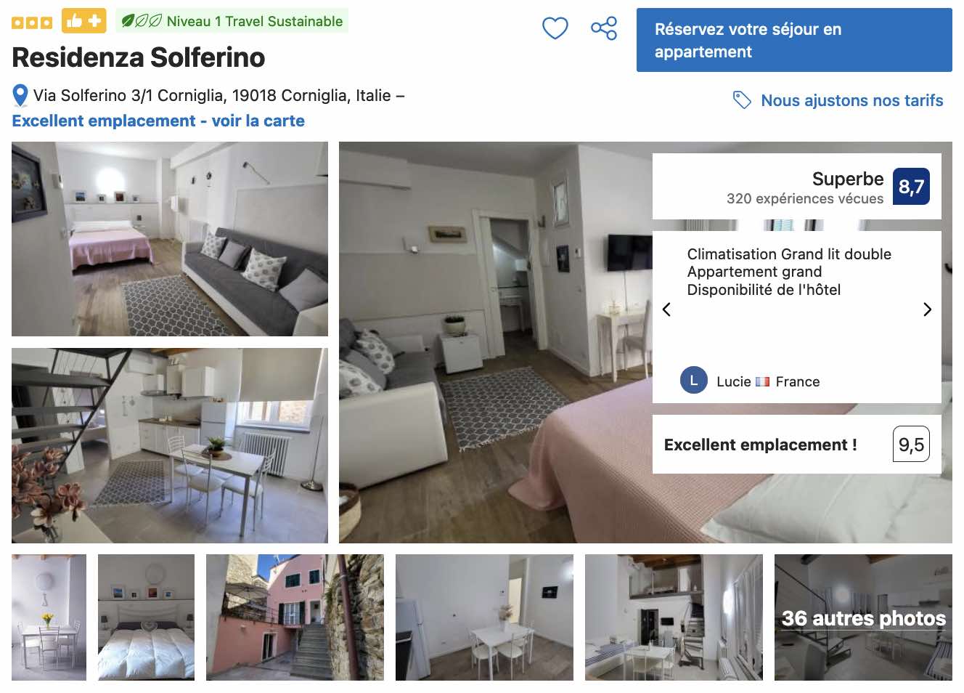This screenshot has height=693, width=964.
Task: Show previous review with left chevron
Action: [x=666, y=309]
